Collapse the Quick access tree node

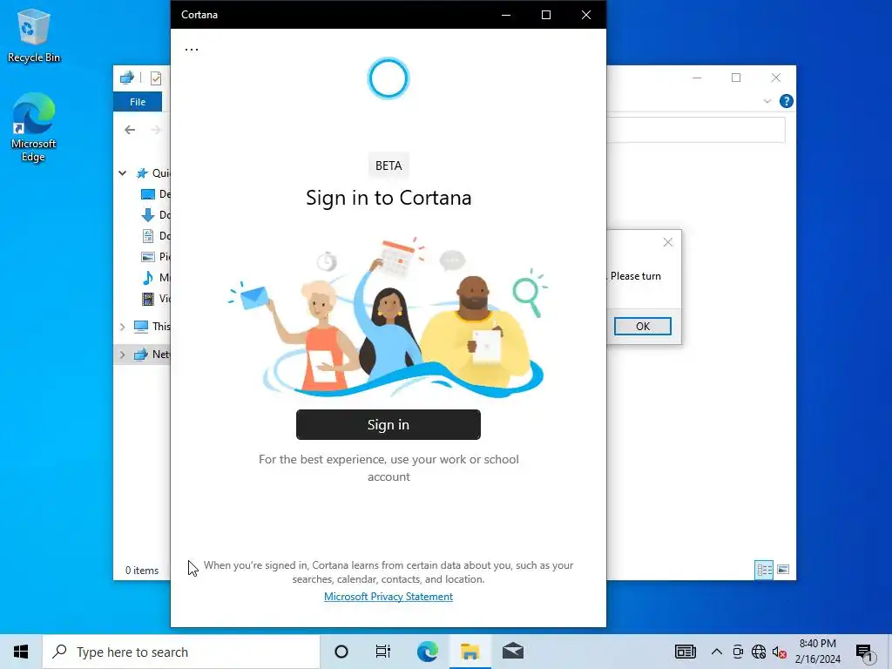click(122, 173)
